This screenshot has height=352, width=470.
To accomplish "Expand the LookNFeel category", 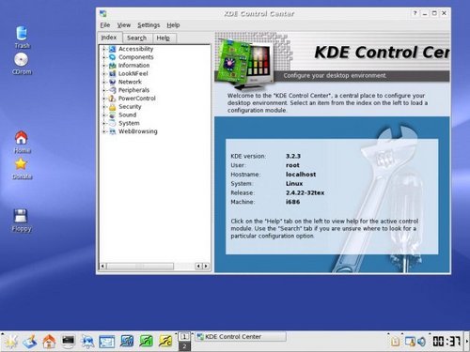I will pyautogui.click(x=103, y=73).
